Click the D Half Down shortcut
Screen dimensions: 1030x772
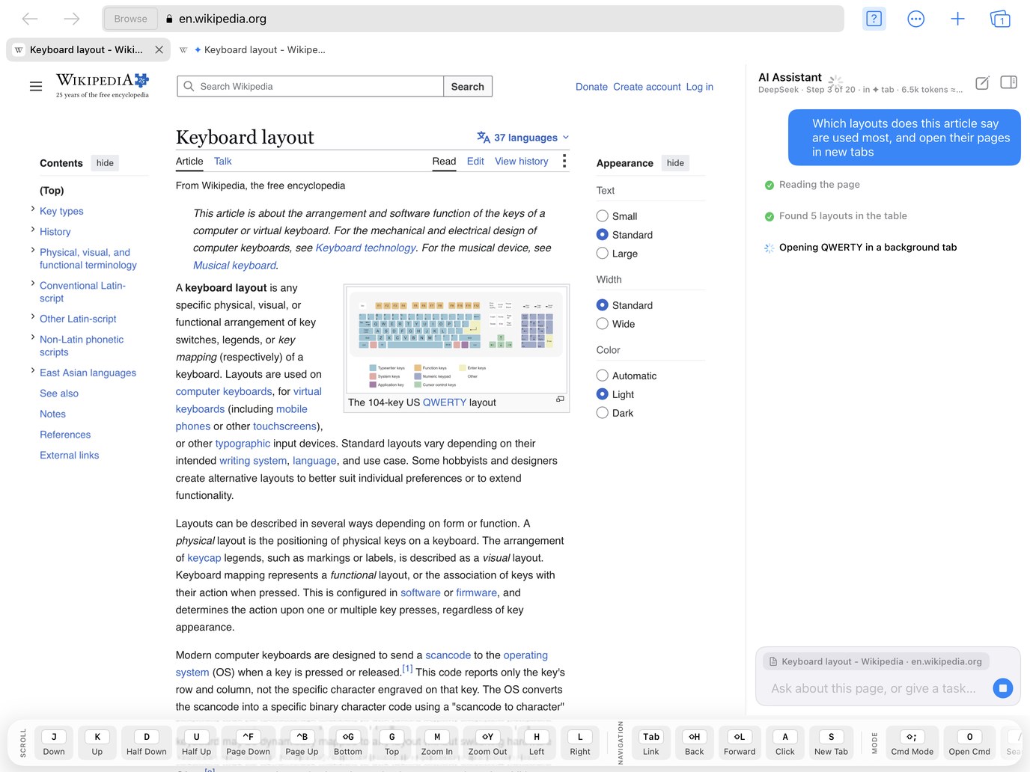(147, 743)
